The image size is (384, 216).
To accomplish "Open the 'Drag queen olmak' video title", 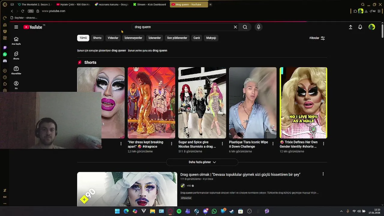I will coord(240,175).
